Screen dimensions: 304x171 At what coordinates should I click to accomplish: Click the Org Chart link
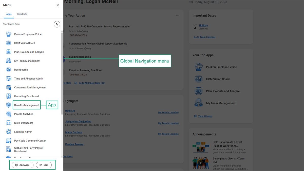(x=68, y=156)
